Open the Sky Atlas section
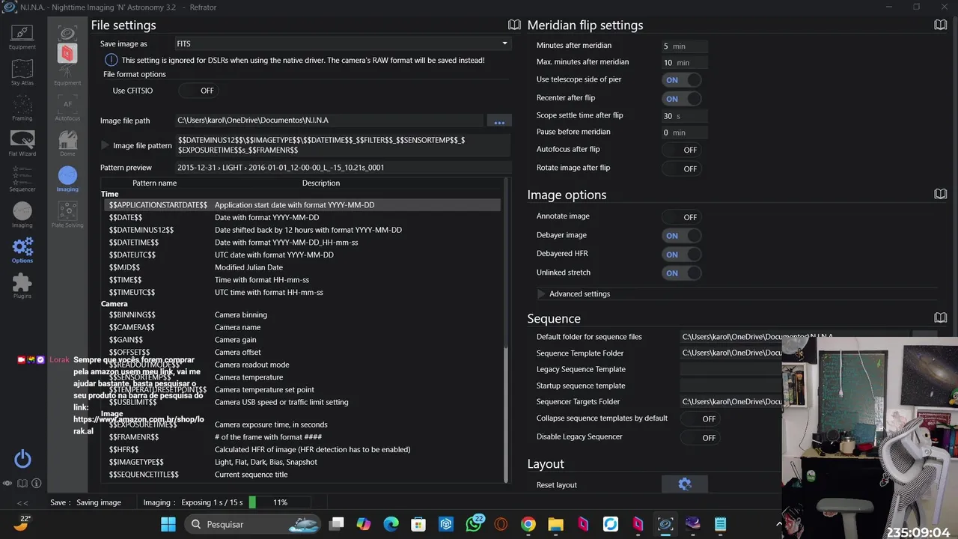Screen dimensions: 958x539 pyautogui.click(x=22, y=72)
